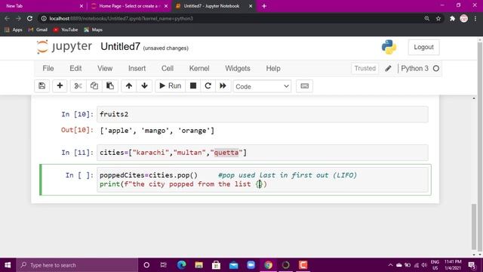The image size is (483, 272).
Task: Open the Chrome profile avatar
Action: 463,18
